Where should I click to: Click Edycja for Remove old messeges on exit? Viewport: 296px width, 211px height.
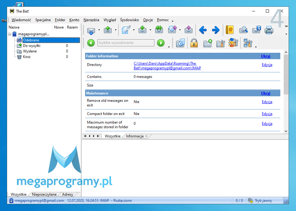tap(267, 102)
